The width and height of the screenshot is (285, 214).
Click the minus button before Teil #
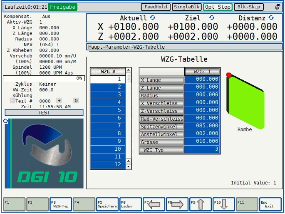point(12,100)
